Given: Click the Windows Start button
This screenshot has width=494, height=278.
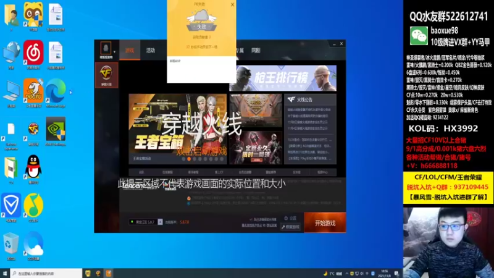Looking at the screenshot, I should pos(5,273).
